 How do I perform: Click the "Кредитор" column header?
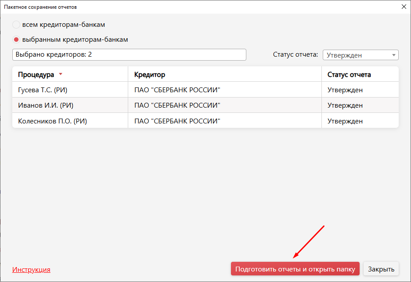pyautogui.click(x=150, y=75)
